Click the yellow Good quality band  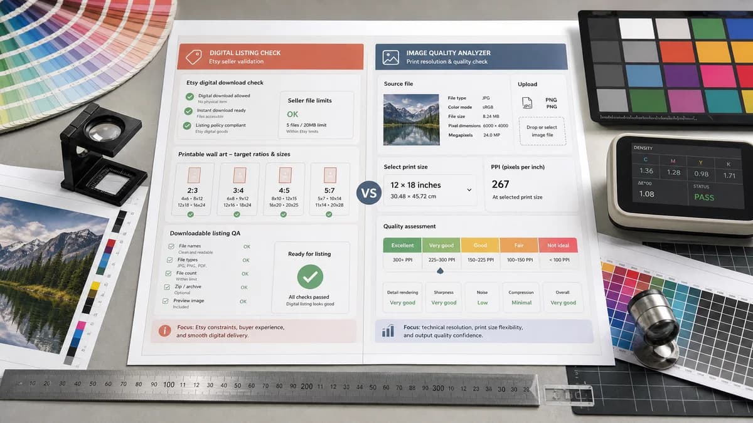pos(480,246)
